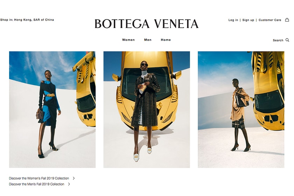The width and height of the screenshot is (294, 196).
Task: Open Discover the Men's Fall 2019 Collection
Action: (x=36, y=184)
